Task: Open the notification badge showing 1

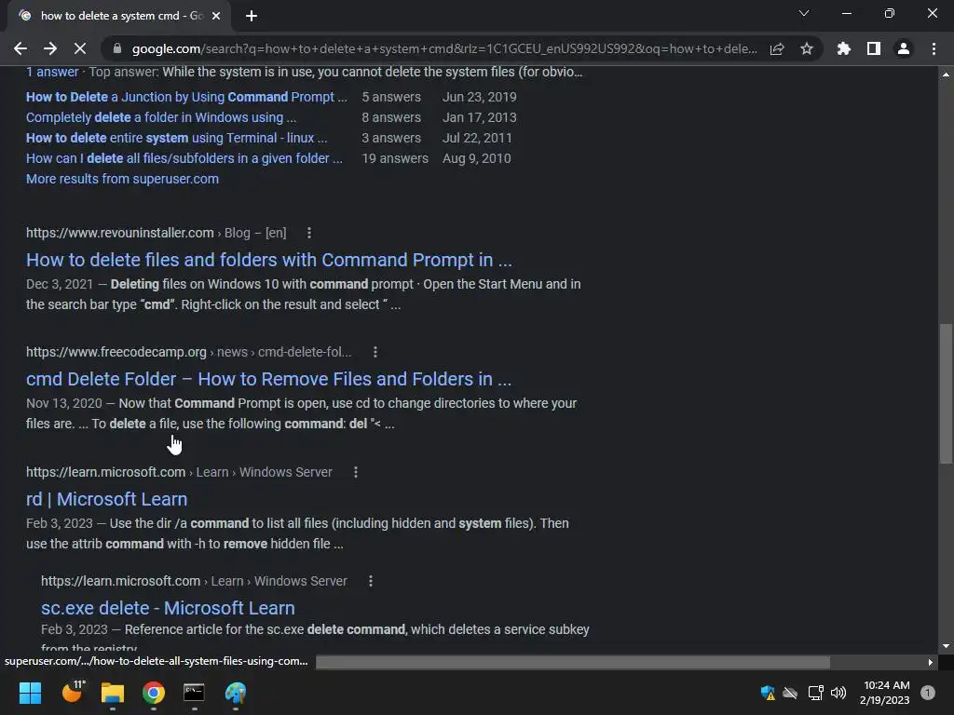Action: pyautogui.click(x=928, y=693)
